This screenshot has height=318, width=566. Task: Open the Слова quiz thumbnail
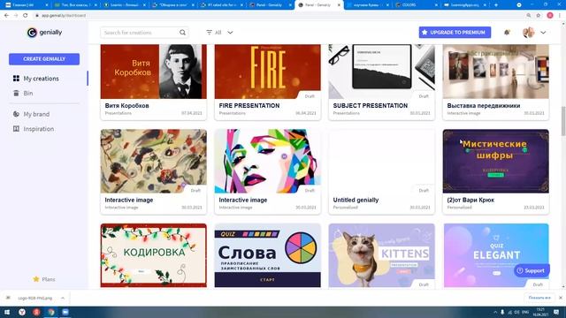267,255
